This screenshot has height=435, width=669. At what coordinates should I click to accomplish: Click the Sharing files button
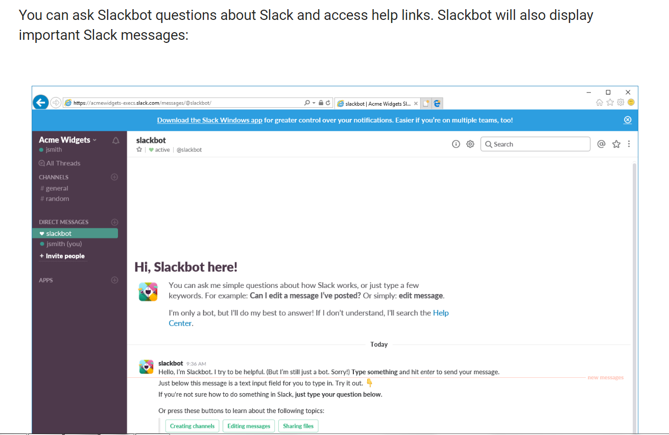tap(298, 426)
